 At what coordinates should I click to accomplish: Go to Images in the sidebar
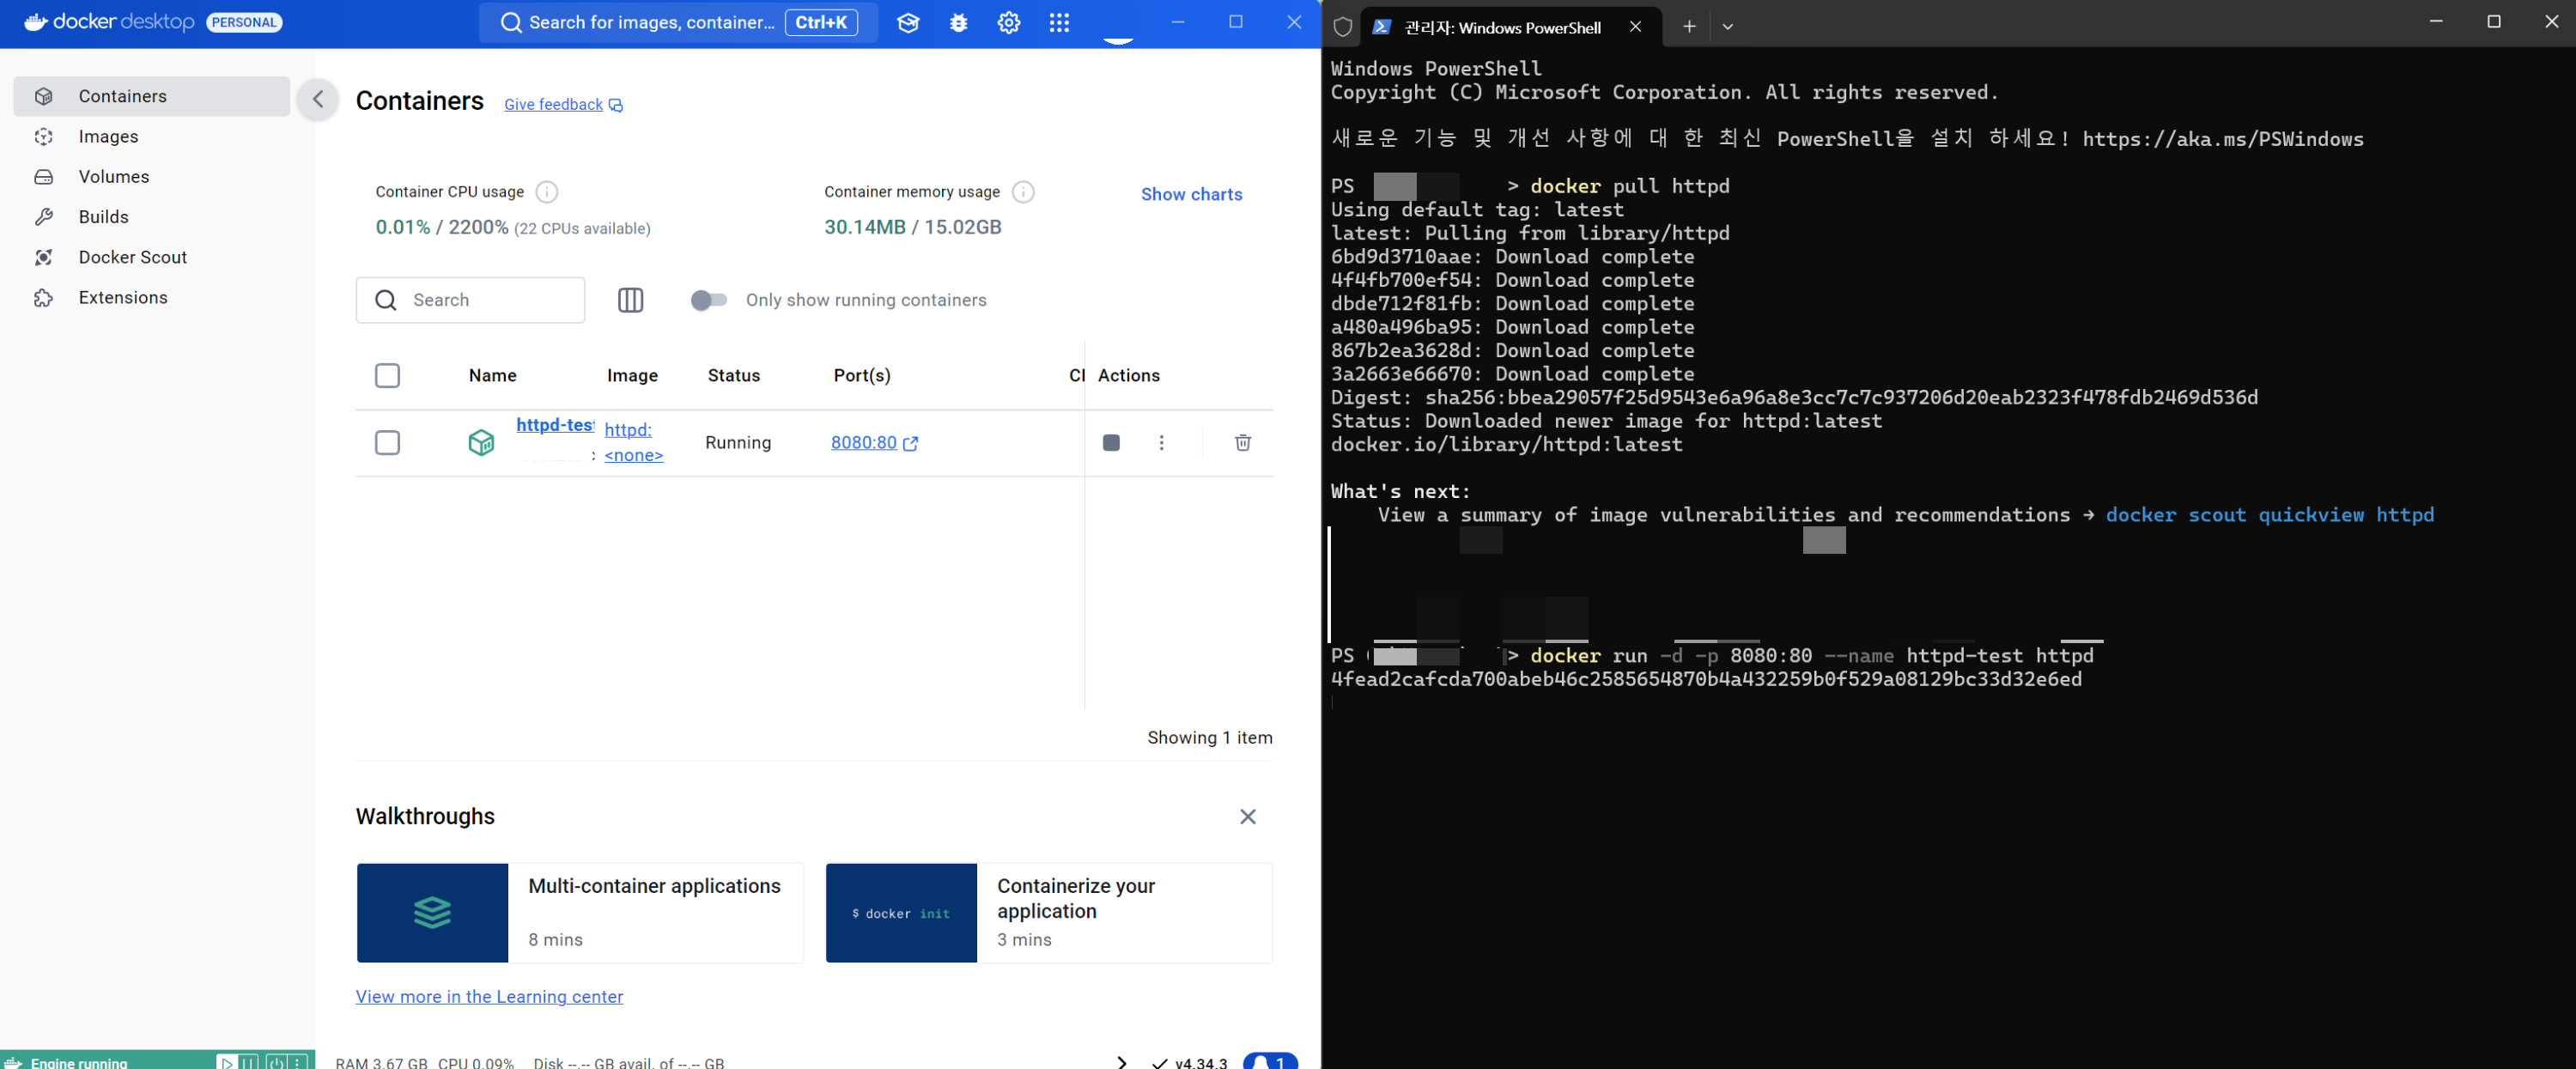108,136
